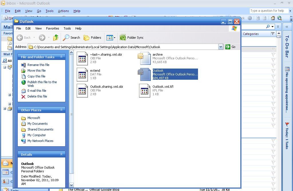Click 'Move this file' task link
This screenshot has height=191, width=293.
36,71
